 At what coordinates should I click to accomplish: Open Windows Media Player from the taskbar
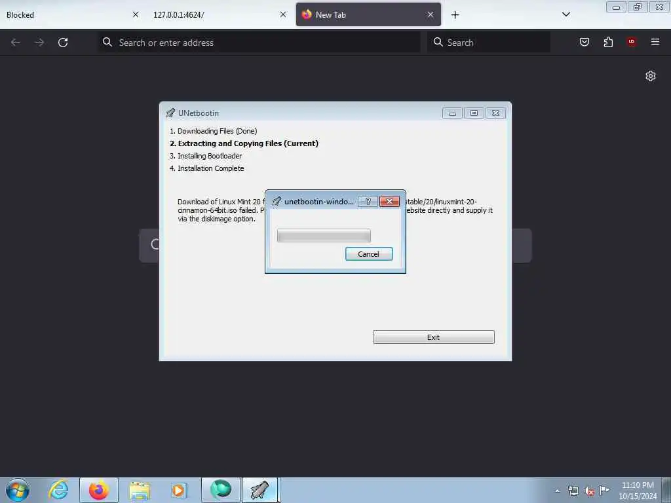pyautogui.click(x=178, y=490)
